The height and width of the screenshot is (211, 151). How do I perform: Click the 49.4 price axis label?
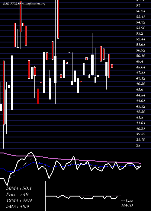(x=140, y=61)
